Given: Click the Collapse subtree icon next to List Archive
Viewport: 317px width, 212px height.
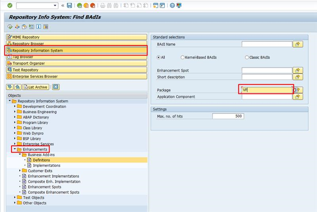Looking at the screenshot, I should [x=18, y=87].
